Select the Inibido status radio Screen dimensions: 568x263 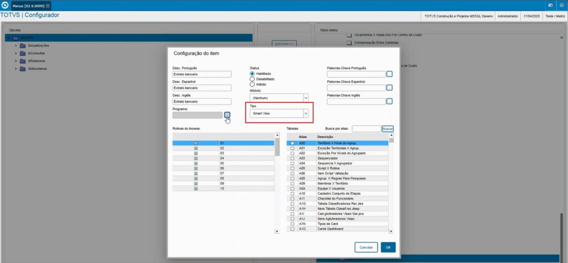pos(252,84)
